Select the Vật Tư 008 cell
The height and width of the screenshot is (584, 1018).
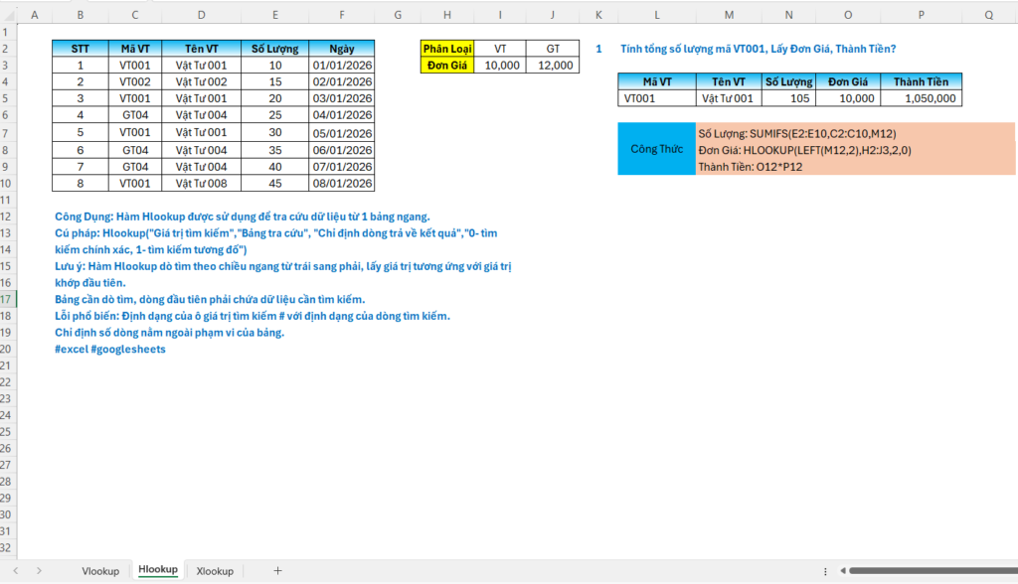202,183
